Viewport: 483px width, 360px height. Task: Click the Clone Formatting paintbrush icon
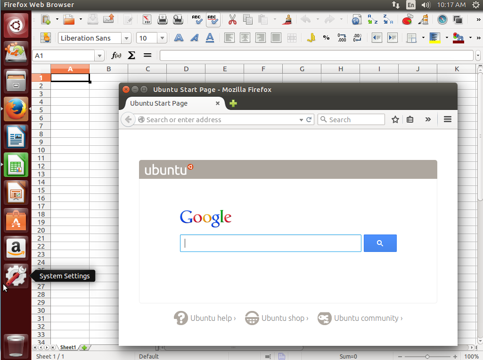[288, 19]
